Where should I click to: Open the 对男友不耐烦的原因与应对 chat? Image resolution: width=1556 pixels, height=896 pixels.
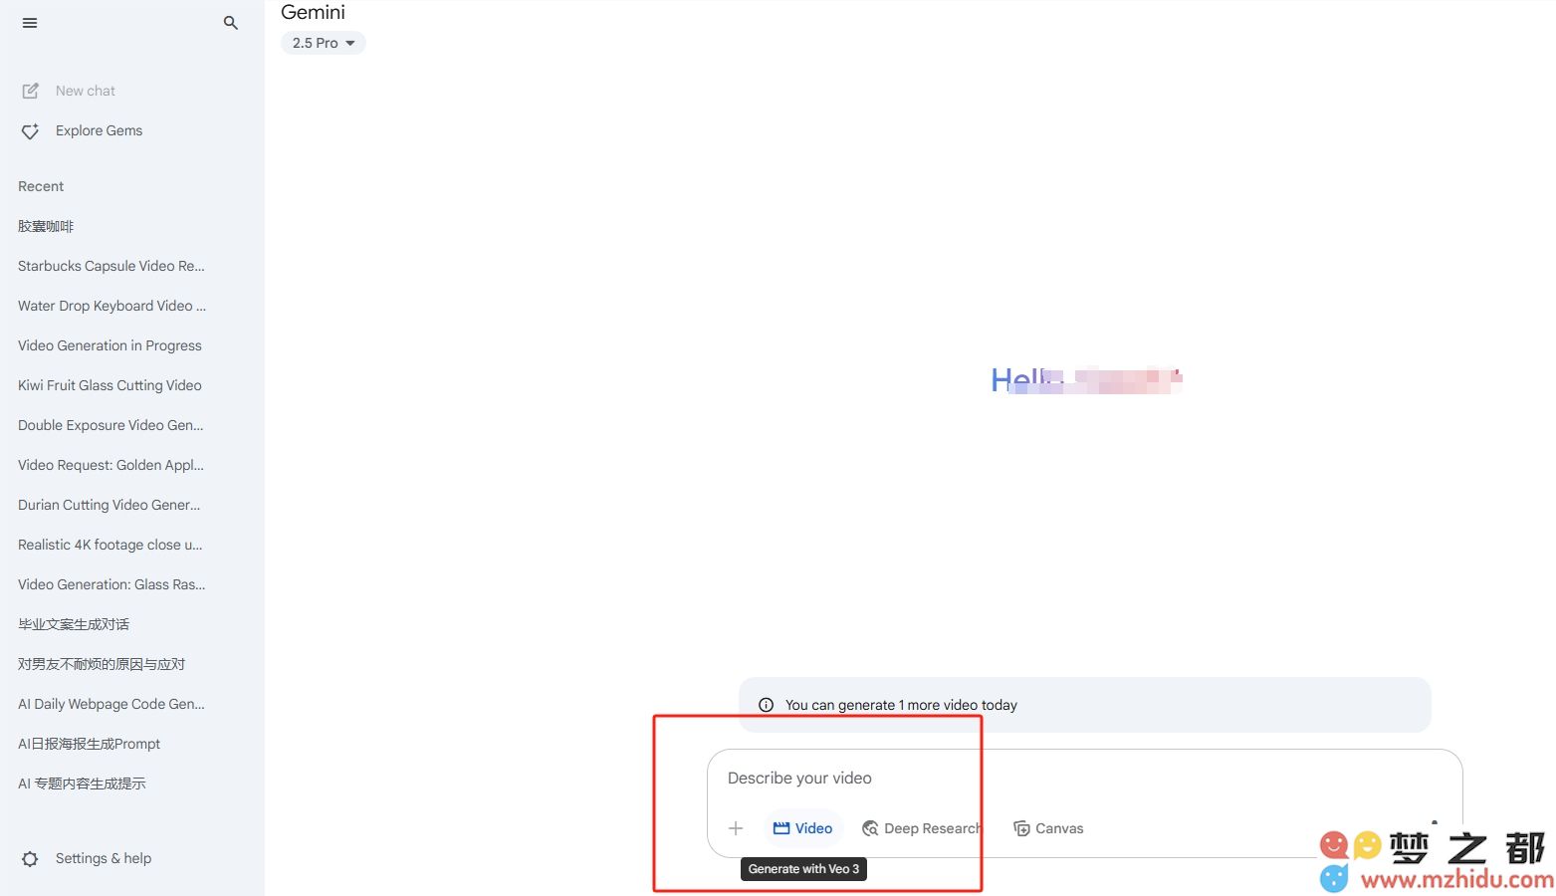pos(102,664)
